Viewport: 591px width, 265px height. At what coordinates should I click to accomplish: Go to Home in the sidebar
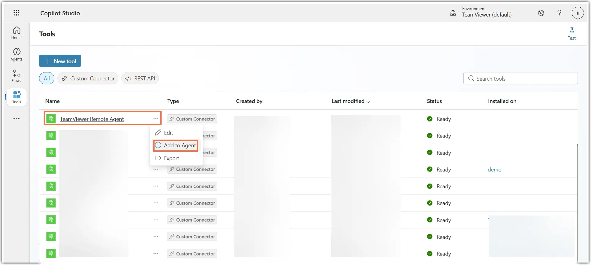tap(16, 33)
